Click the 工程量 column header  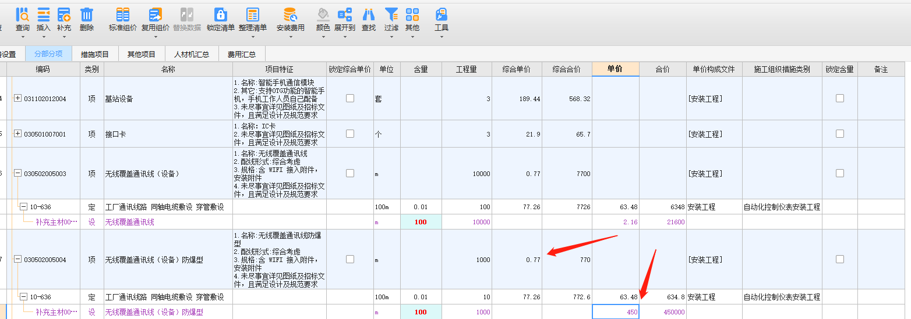[467, 69]
